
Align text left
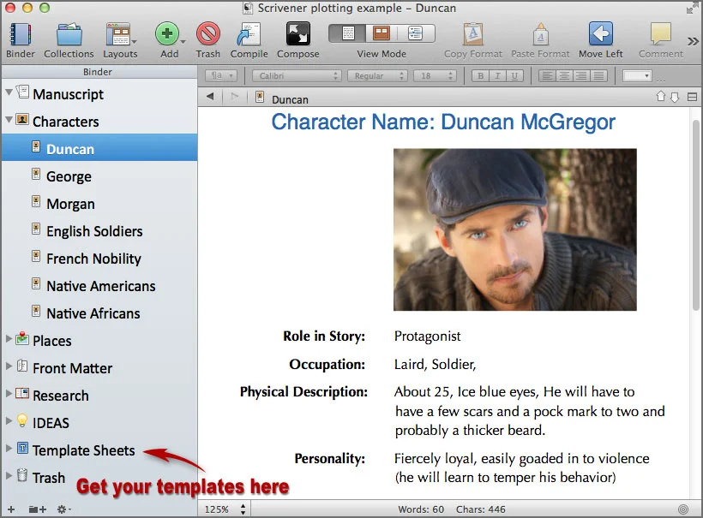[x=547, y=76]
